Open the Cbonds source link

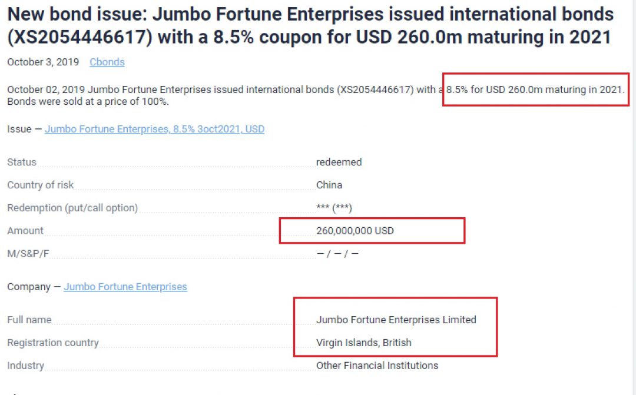(107, 62)
